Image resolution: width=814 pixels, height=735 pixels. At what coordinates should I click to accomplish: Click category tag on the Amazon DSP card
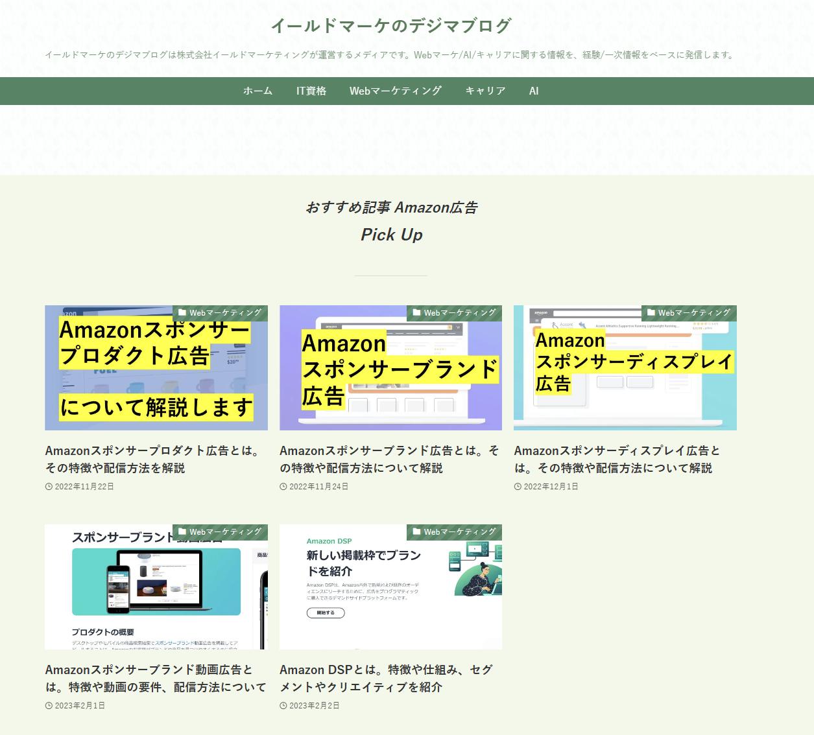coord(454,532)
